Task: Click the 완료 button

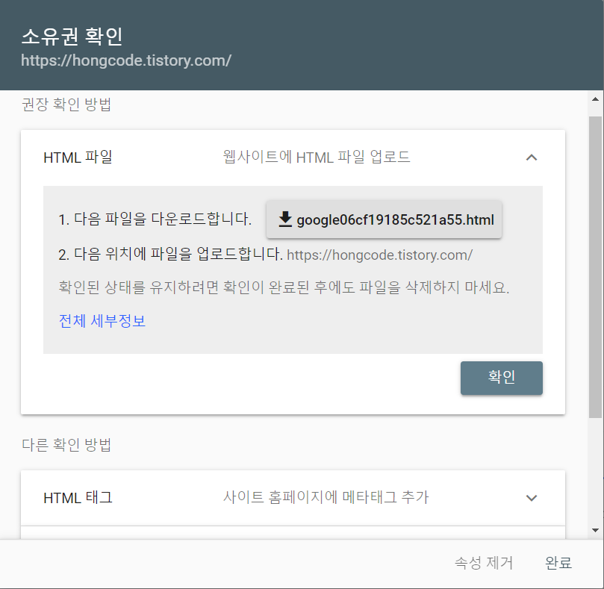Action: pos(558,563)
